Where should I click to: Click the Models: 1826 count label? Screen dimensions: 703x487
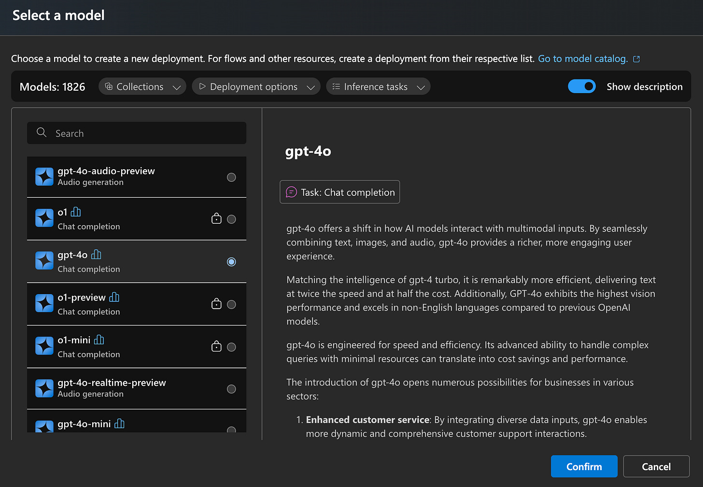[x=52, y=87]
